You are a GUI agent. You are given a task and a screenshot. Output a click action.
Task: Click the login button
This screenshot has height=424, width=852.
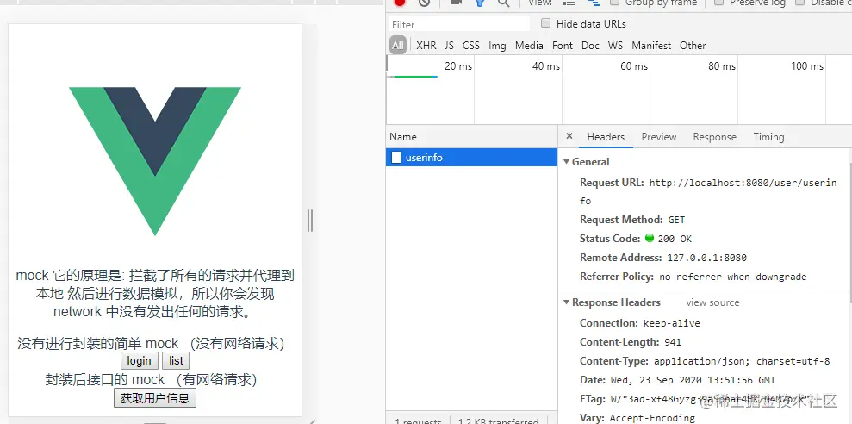coord(139,361)
